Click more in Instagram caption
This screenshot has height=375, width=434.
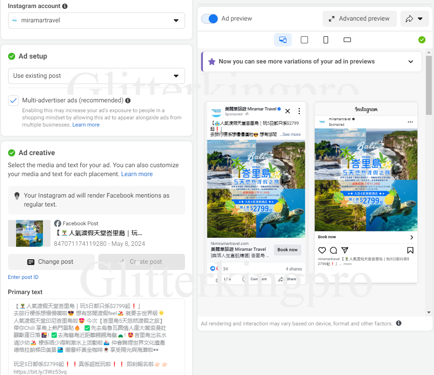(x=347, y=264)
